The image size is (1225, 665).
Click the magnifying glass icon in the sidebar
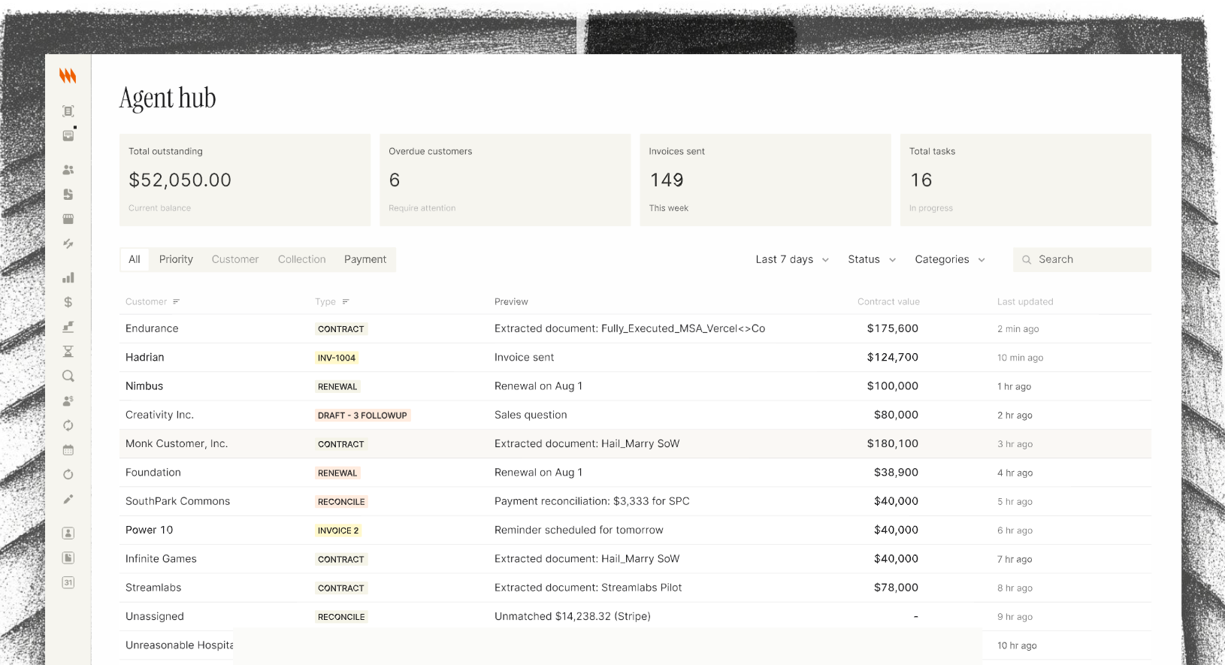(68, 376)
